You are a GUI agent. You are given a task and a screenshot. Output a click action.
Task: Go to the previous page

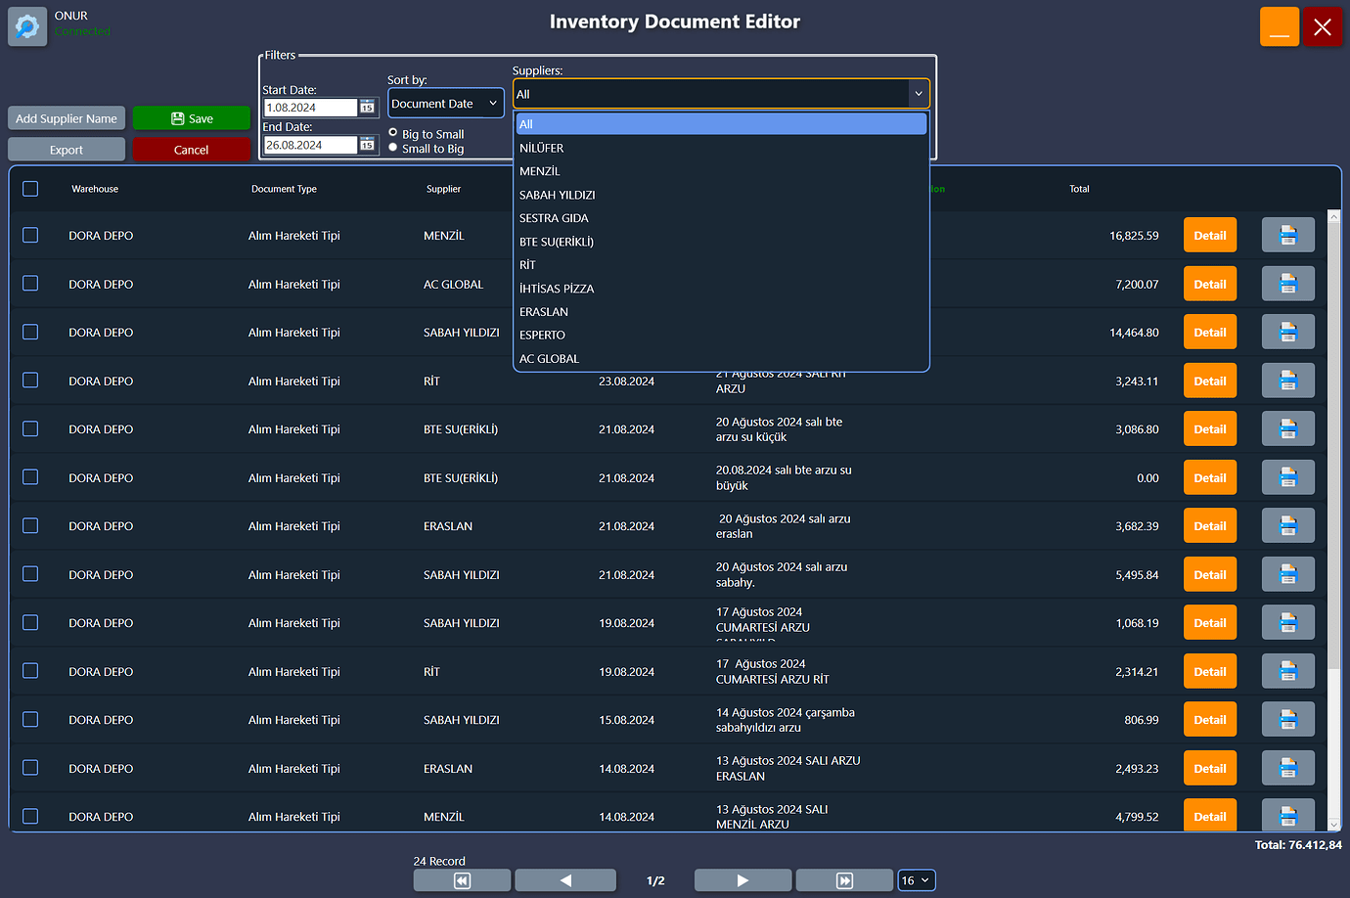point(565,880)
